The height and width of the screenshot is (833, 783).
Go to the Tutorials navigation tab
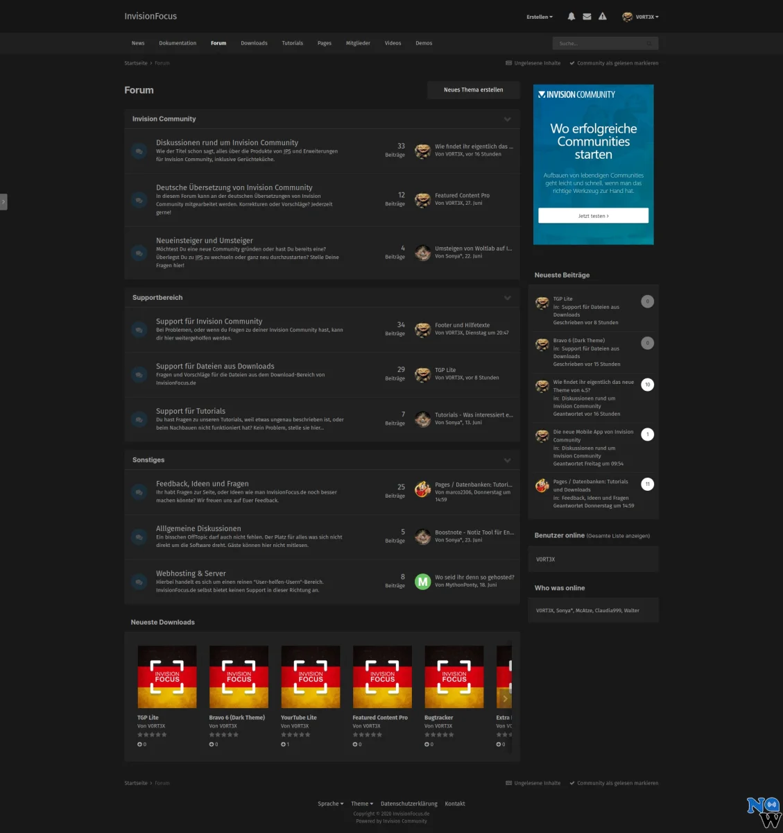pos(292,43)
